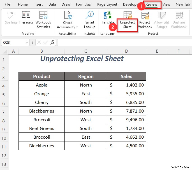Open Workbook Statistics
Viewport: 192px width, 170px height.
43,20
